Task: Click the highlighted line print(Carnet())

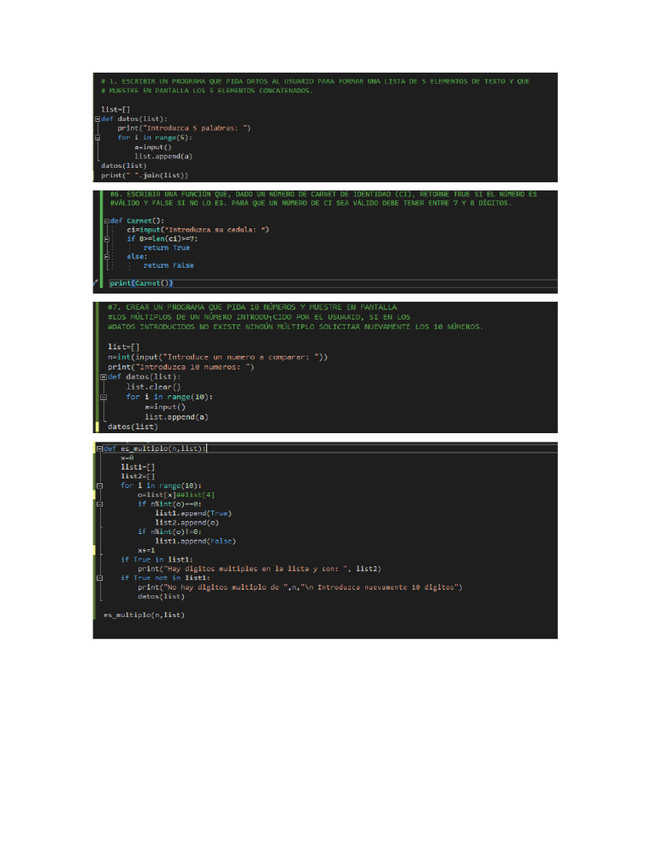Action: pyautogui.click(x=142, y=283)
